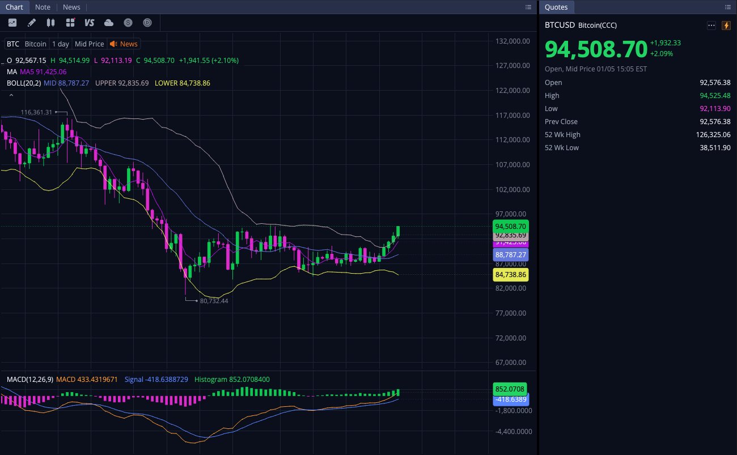Screen dimensions: 737x455
Task: Click the MID 88,787.27 Bollinger value
Action: (x=66, y=83)
